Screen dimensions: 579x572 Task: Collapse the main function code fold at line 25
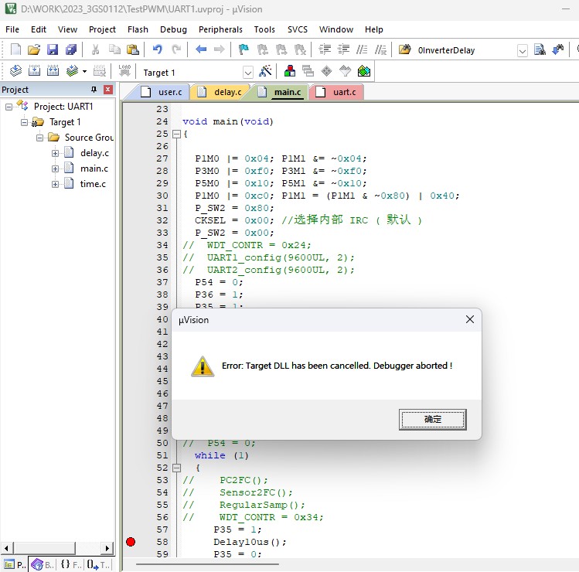point(177,134)
